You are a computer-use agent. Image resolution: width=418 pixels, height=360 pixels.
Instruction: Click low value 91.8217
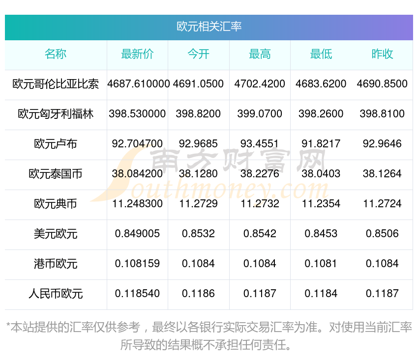pos(321,144)
